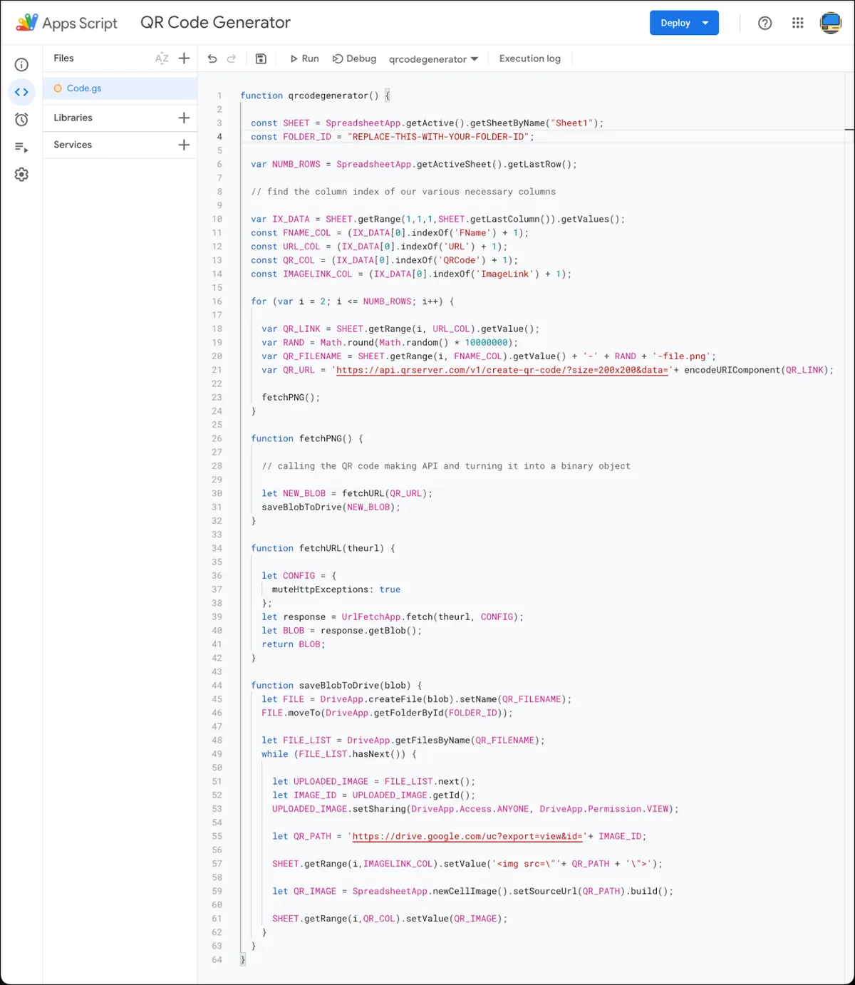Screen dimensions: 855x985
Task: Open the api.qrserver.com URL in line 21
Action: (502, 370)
